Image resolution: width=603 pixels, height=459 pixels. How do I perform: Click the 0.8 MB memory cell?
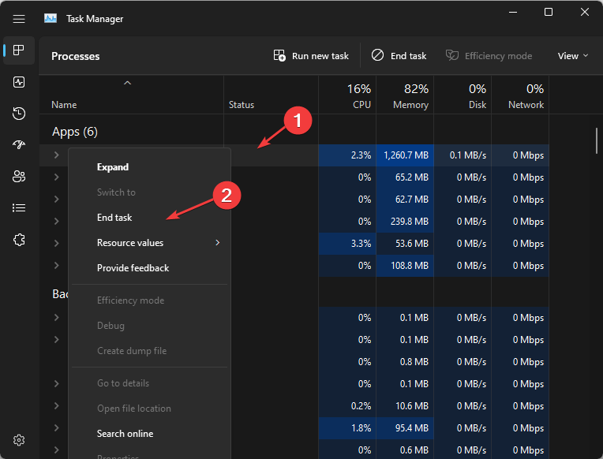(x=405, y=362)
